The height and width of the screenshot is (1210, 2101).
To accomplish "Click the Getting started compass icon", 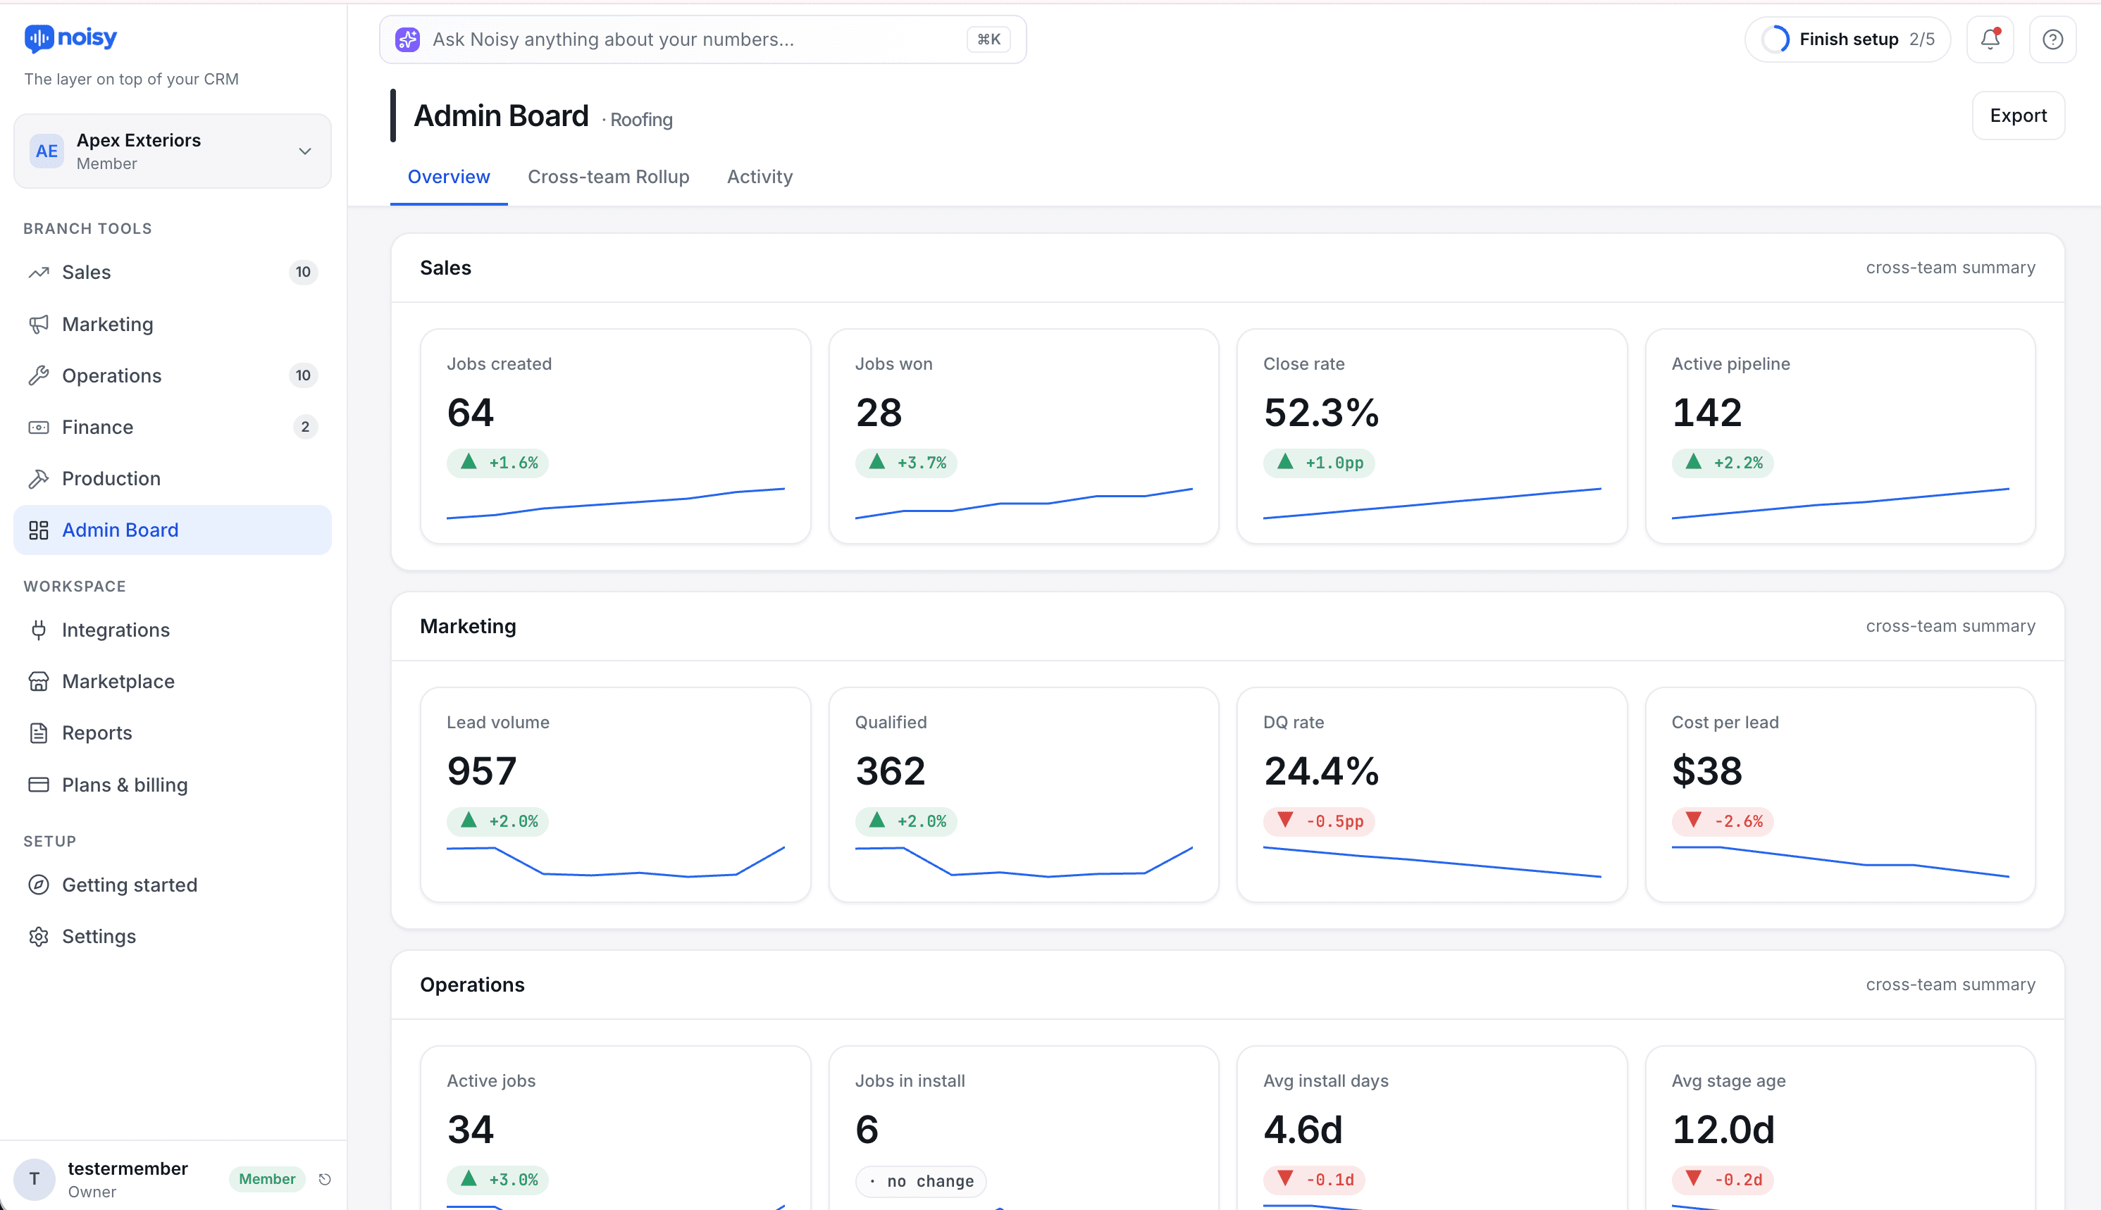I will tap(38, 885).
